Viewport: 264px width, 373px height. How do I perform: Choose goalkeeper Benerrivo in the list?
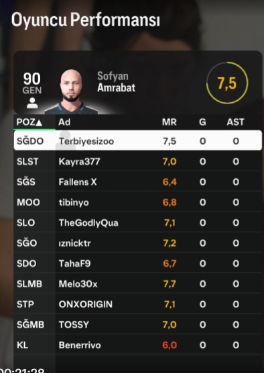(138, 345)
